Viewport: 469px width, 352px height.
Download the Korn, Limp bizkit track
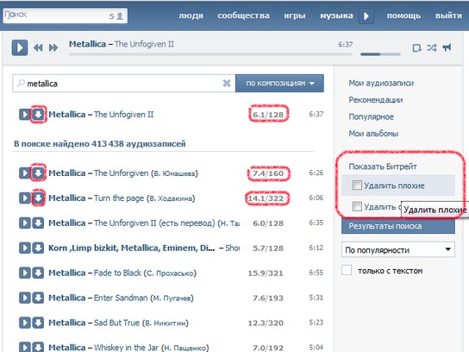(x=38, y=248)
